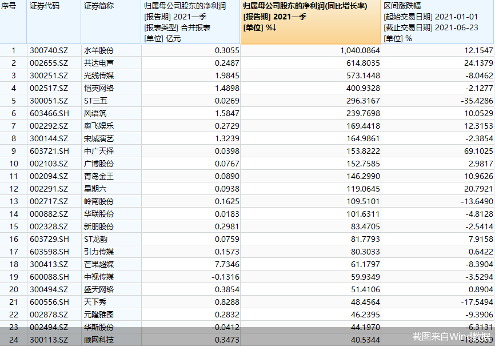Select the value 146.2990
Image resolution: width=495 pixels, height=346 pixels.
coord(363,176)
